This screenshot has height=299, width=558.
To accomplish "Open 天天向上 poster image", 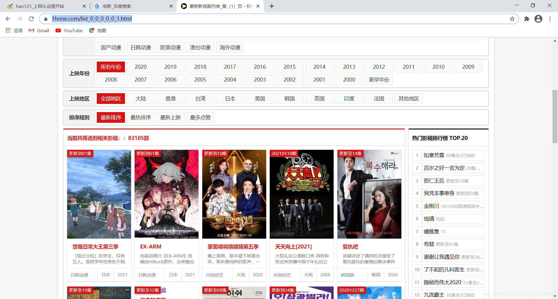I will pyautogui.click(x=302, y=194).
